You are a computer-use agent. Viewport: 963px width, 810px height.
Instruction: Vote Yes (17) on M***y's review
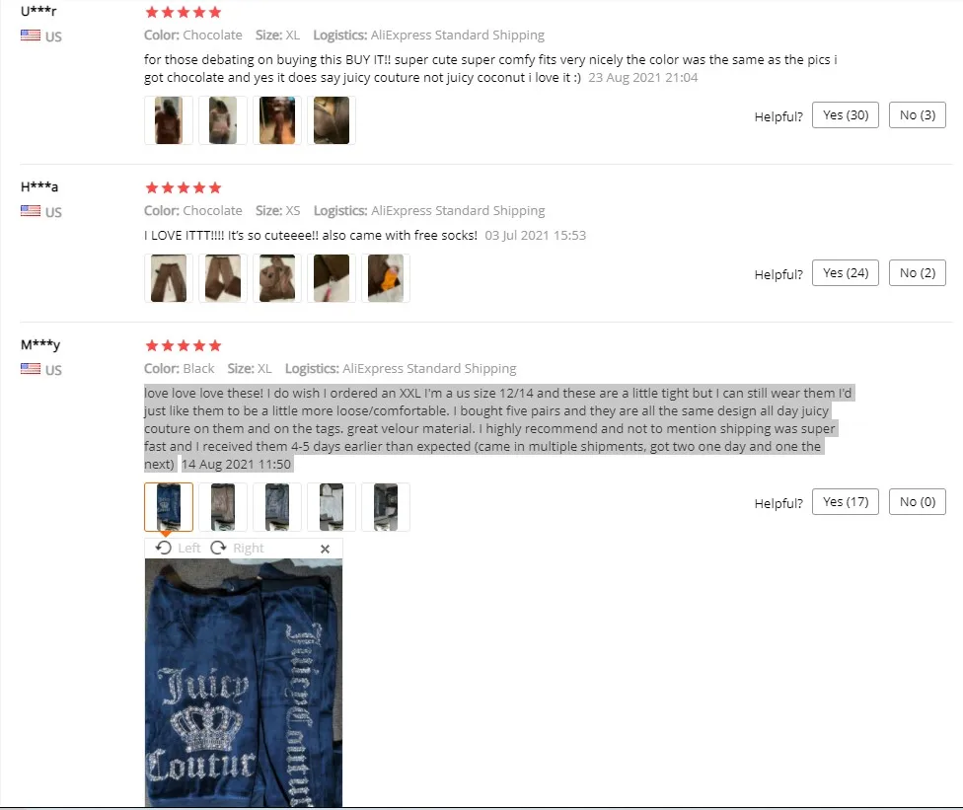click(845, 502)
